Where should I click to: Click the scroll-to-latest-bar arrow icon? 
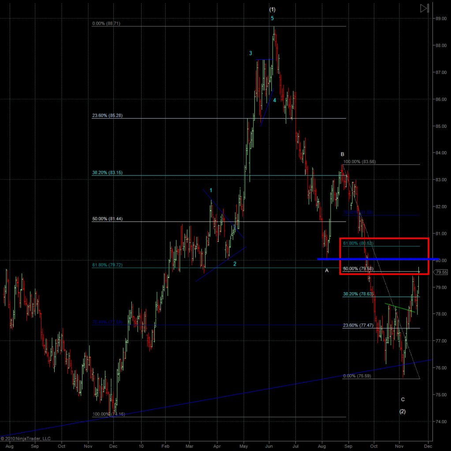(424, 8)
